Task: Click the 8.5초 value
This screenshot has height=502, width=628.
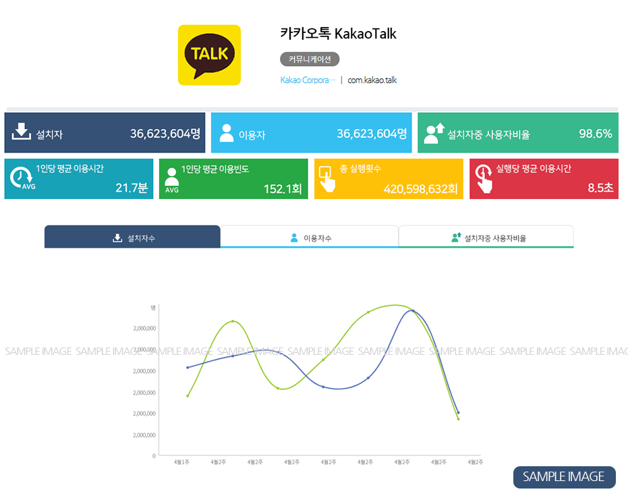Action: pyautogui.click(x=600, y=188)
